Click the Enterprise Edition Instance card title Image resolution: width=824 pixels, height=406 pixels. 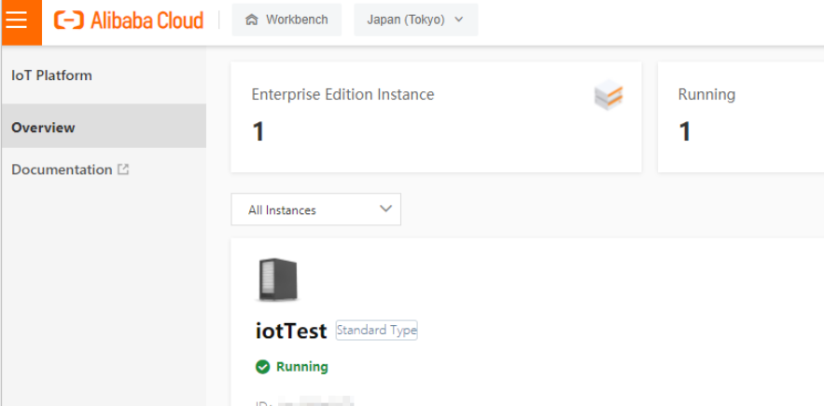[x=342, y=94]
